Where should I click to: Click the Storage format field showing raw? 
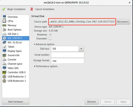click(x=67, y=61)
